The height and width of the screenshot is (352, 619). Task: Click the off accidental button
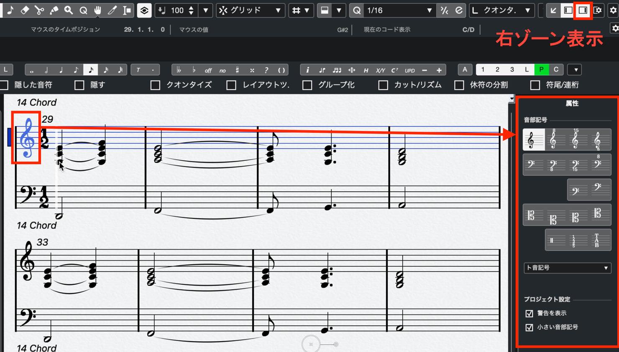(x=208, y=70)
